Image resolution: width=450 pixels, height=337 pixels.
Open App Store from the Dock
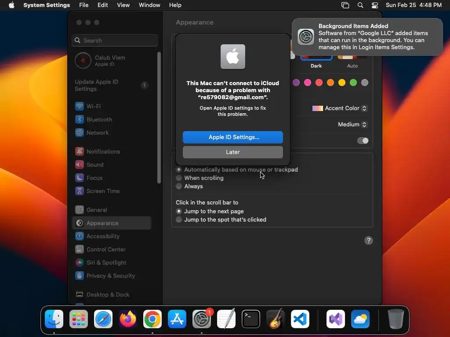(x=177, y=319)
